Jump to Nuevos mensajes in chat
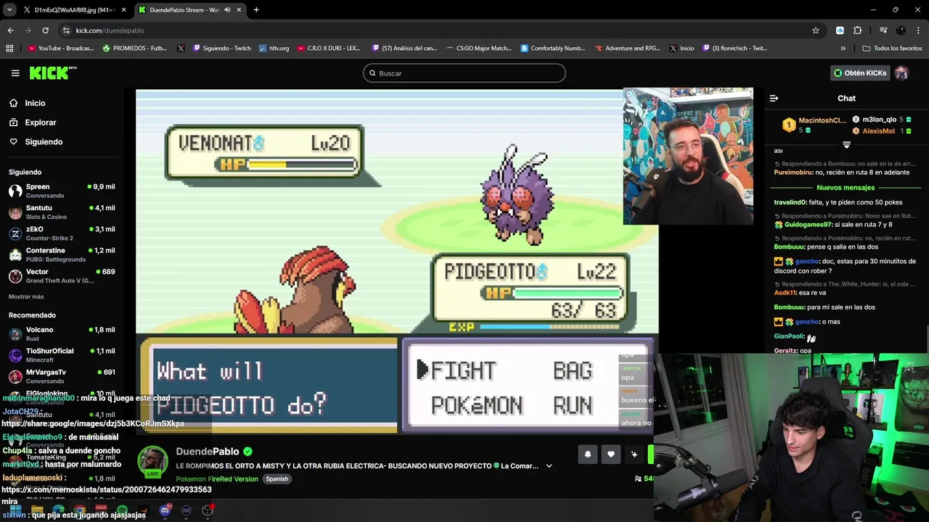This screenshot has height=522, width=929. coord(846,188)
